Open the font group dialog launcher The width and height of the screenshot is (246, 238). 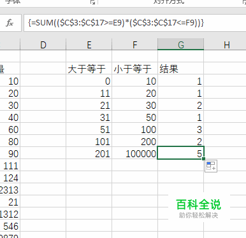pyautogui.click(x=92, y=2)
